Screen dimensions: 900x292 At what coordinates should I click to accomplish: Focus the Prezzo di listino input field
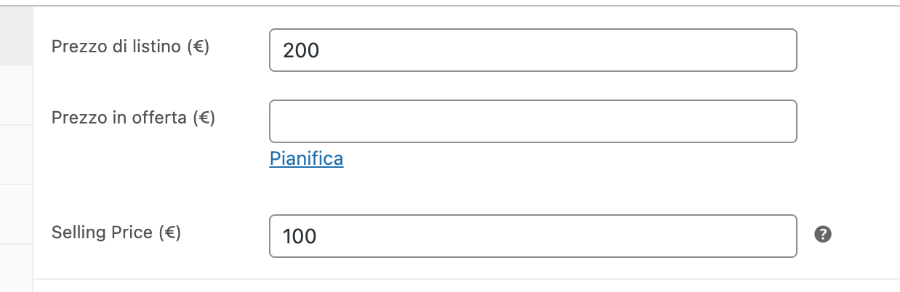pyautogui.click(x=533, y=50)
